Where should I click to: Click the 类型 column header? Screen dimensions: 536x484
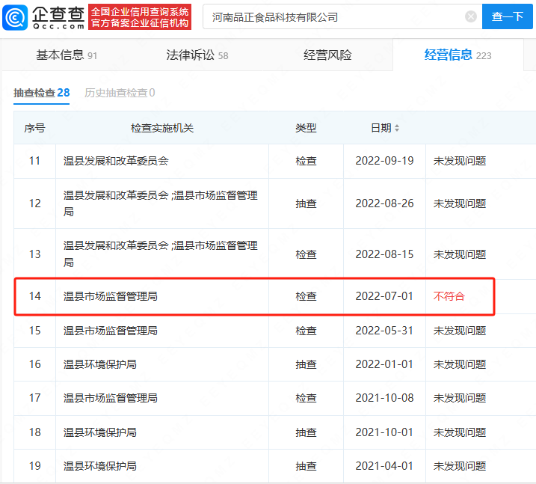coord(306,129)
